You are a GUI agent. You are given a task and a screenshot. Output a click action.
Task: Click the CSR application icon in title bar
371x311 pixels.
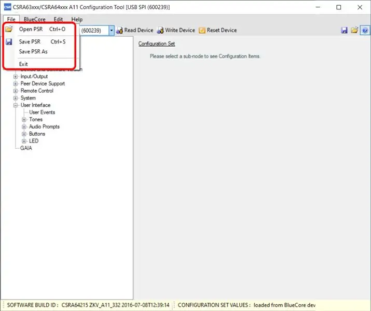click(x=7, y=7)
